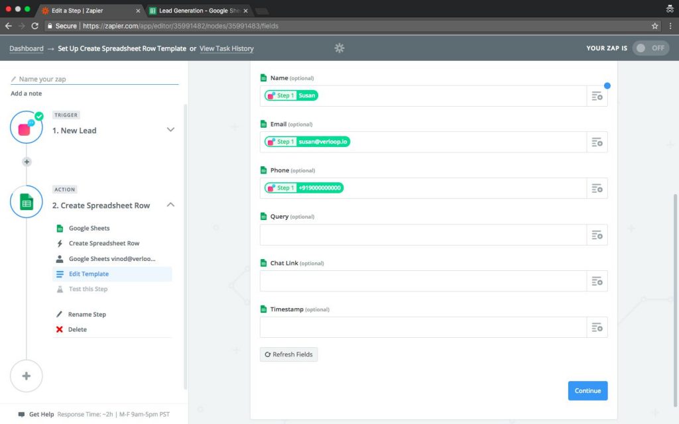Reload the page
The image size is (679, 424).
point(35,26)
